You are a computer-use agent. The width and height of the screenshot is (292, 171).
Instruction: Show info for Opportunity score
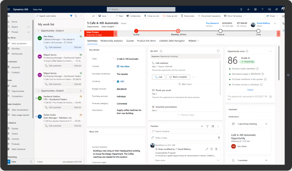pos(247,51)
